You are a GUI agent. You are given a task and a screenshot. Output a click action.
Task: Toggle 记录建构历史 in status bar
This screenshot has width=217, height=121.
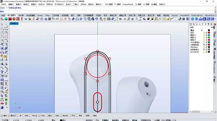tap(146, 120)
